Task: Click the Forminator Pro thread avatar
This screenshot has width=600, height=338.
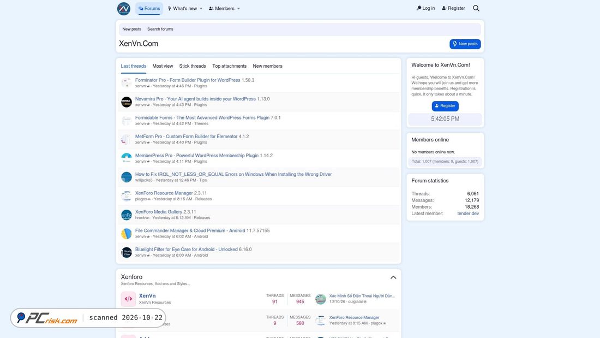Action: (127, 83)
